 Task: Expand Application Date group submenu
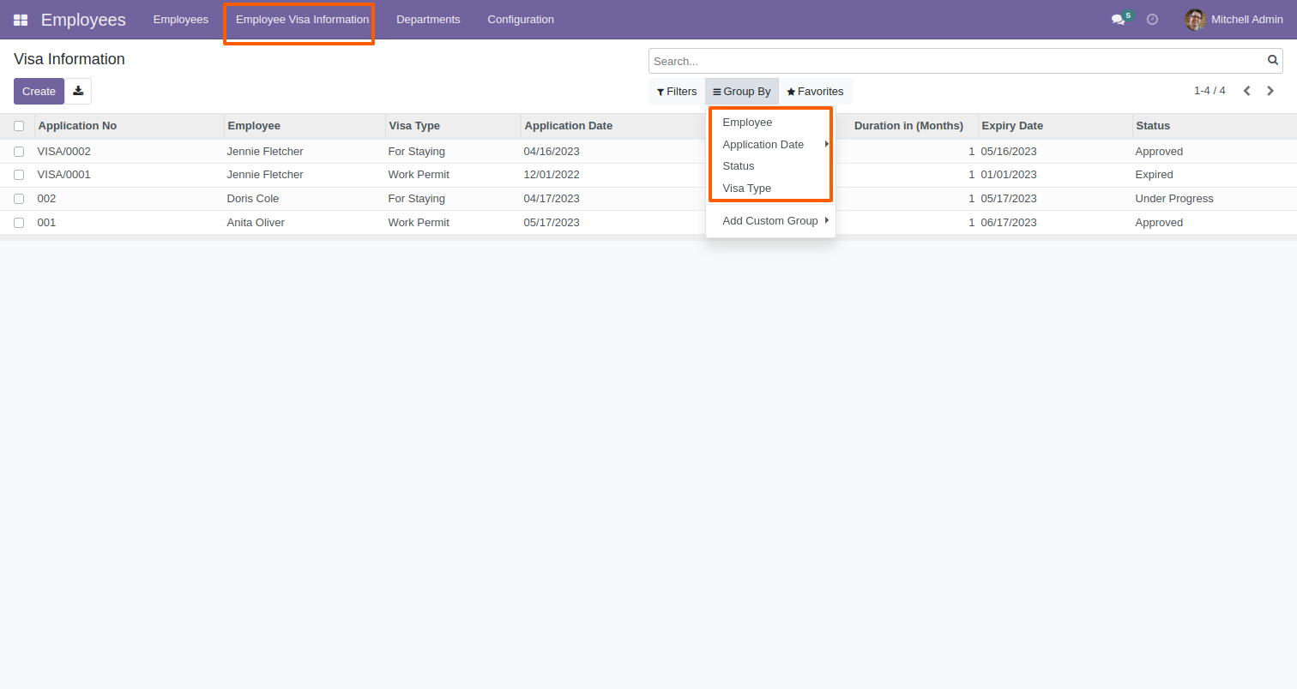tap(770, 144)
